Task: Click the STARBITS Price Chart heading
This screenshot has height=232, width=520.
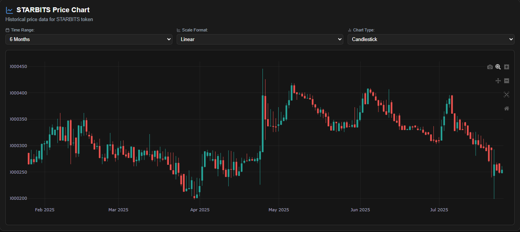Action: 53,10
